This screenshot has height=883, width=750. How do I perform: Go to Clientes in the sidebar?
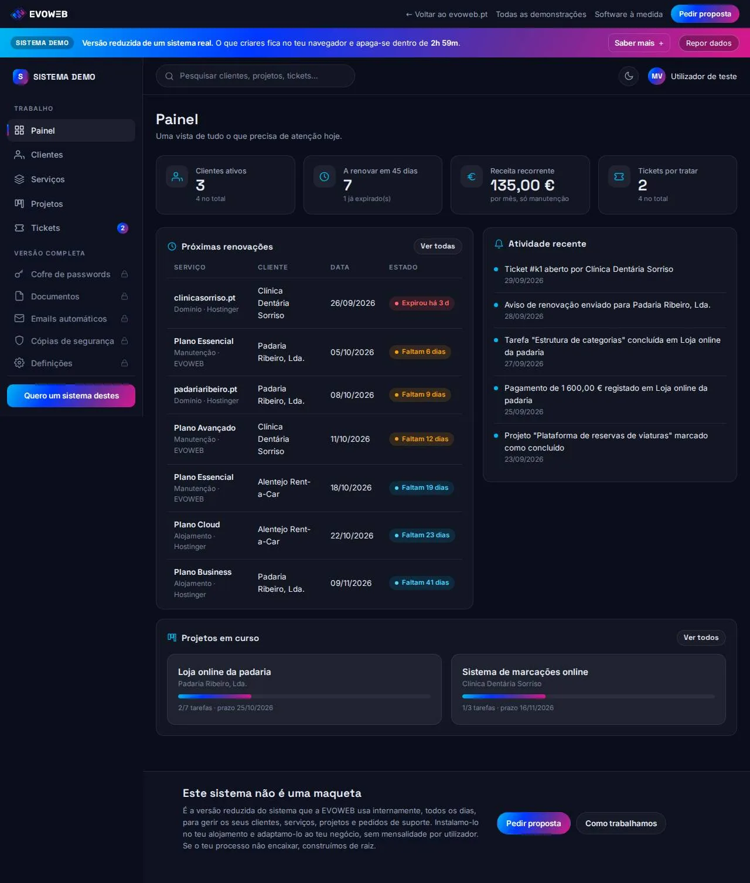point(71,155)
